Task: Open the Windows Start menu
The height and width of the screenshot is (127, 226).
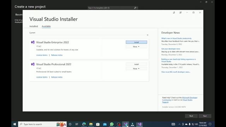Action: click(14, 124)
